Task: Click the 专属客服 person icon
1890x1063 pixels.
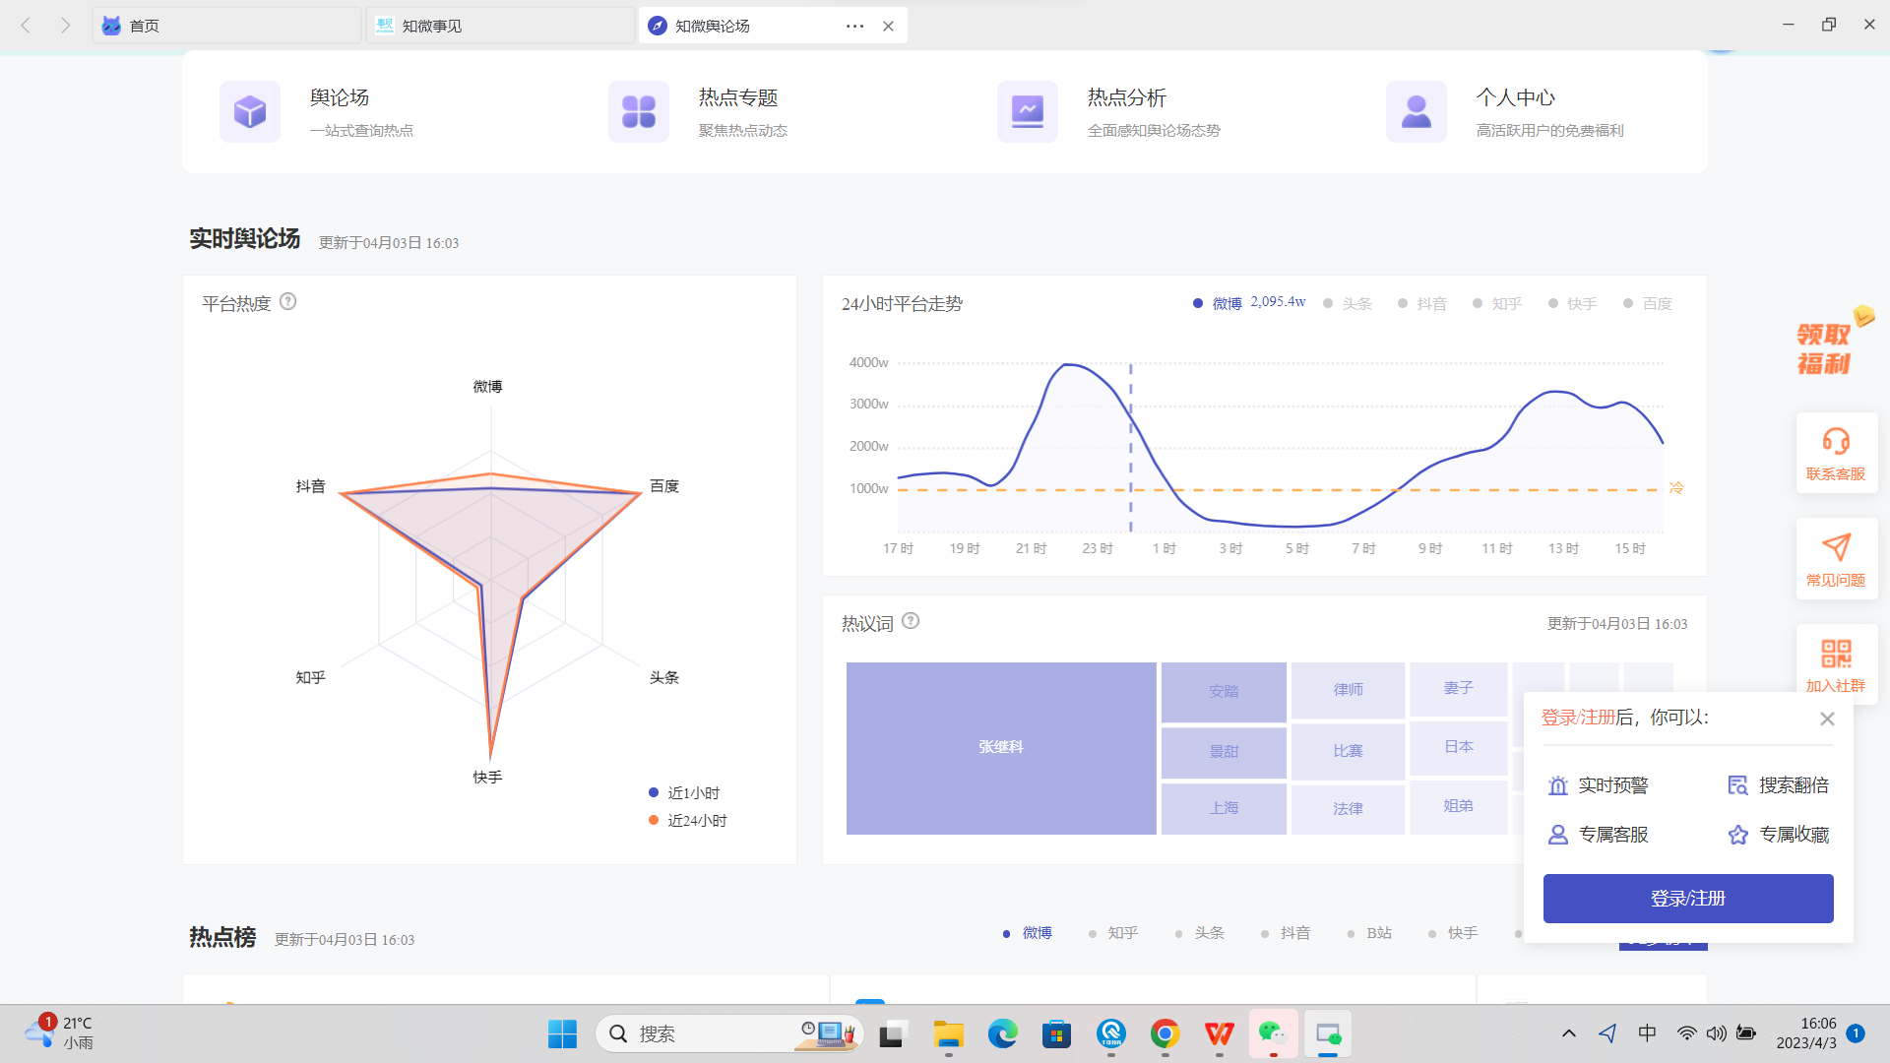Action: tap(1557, 835)
